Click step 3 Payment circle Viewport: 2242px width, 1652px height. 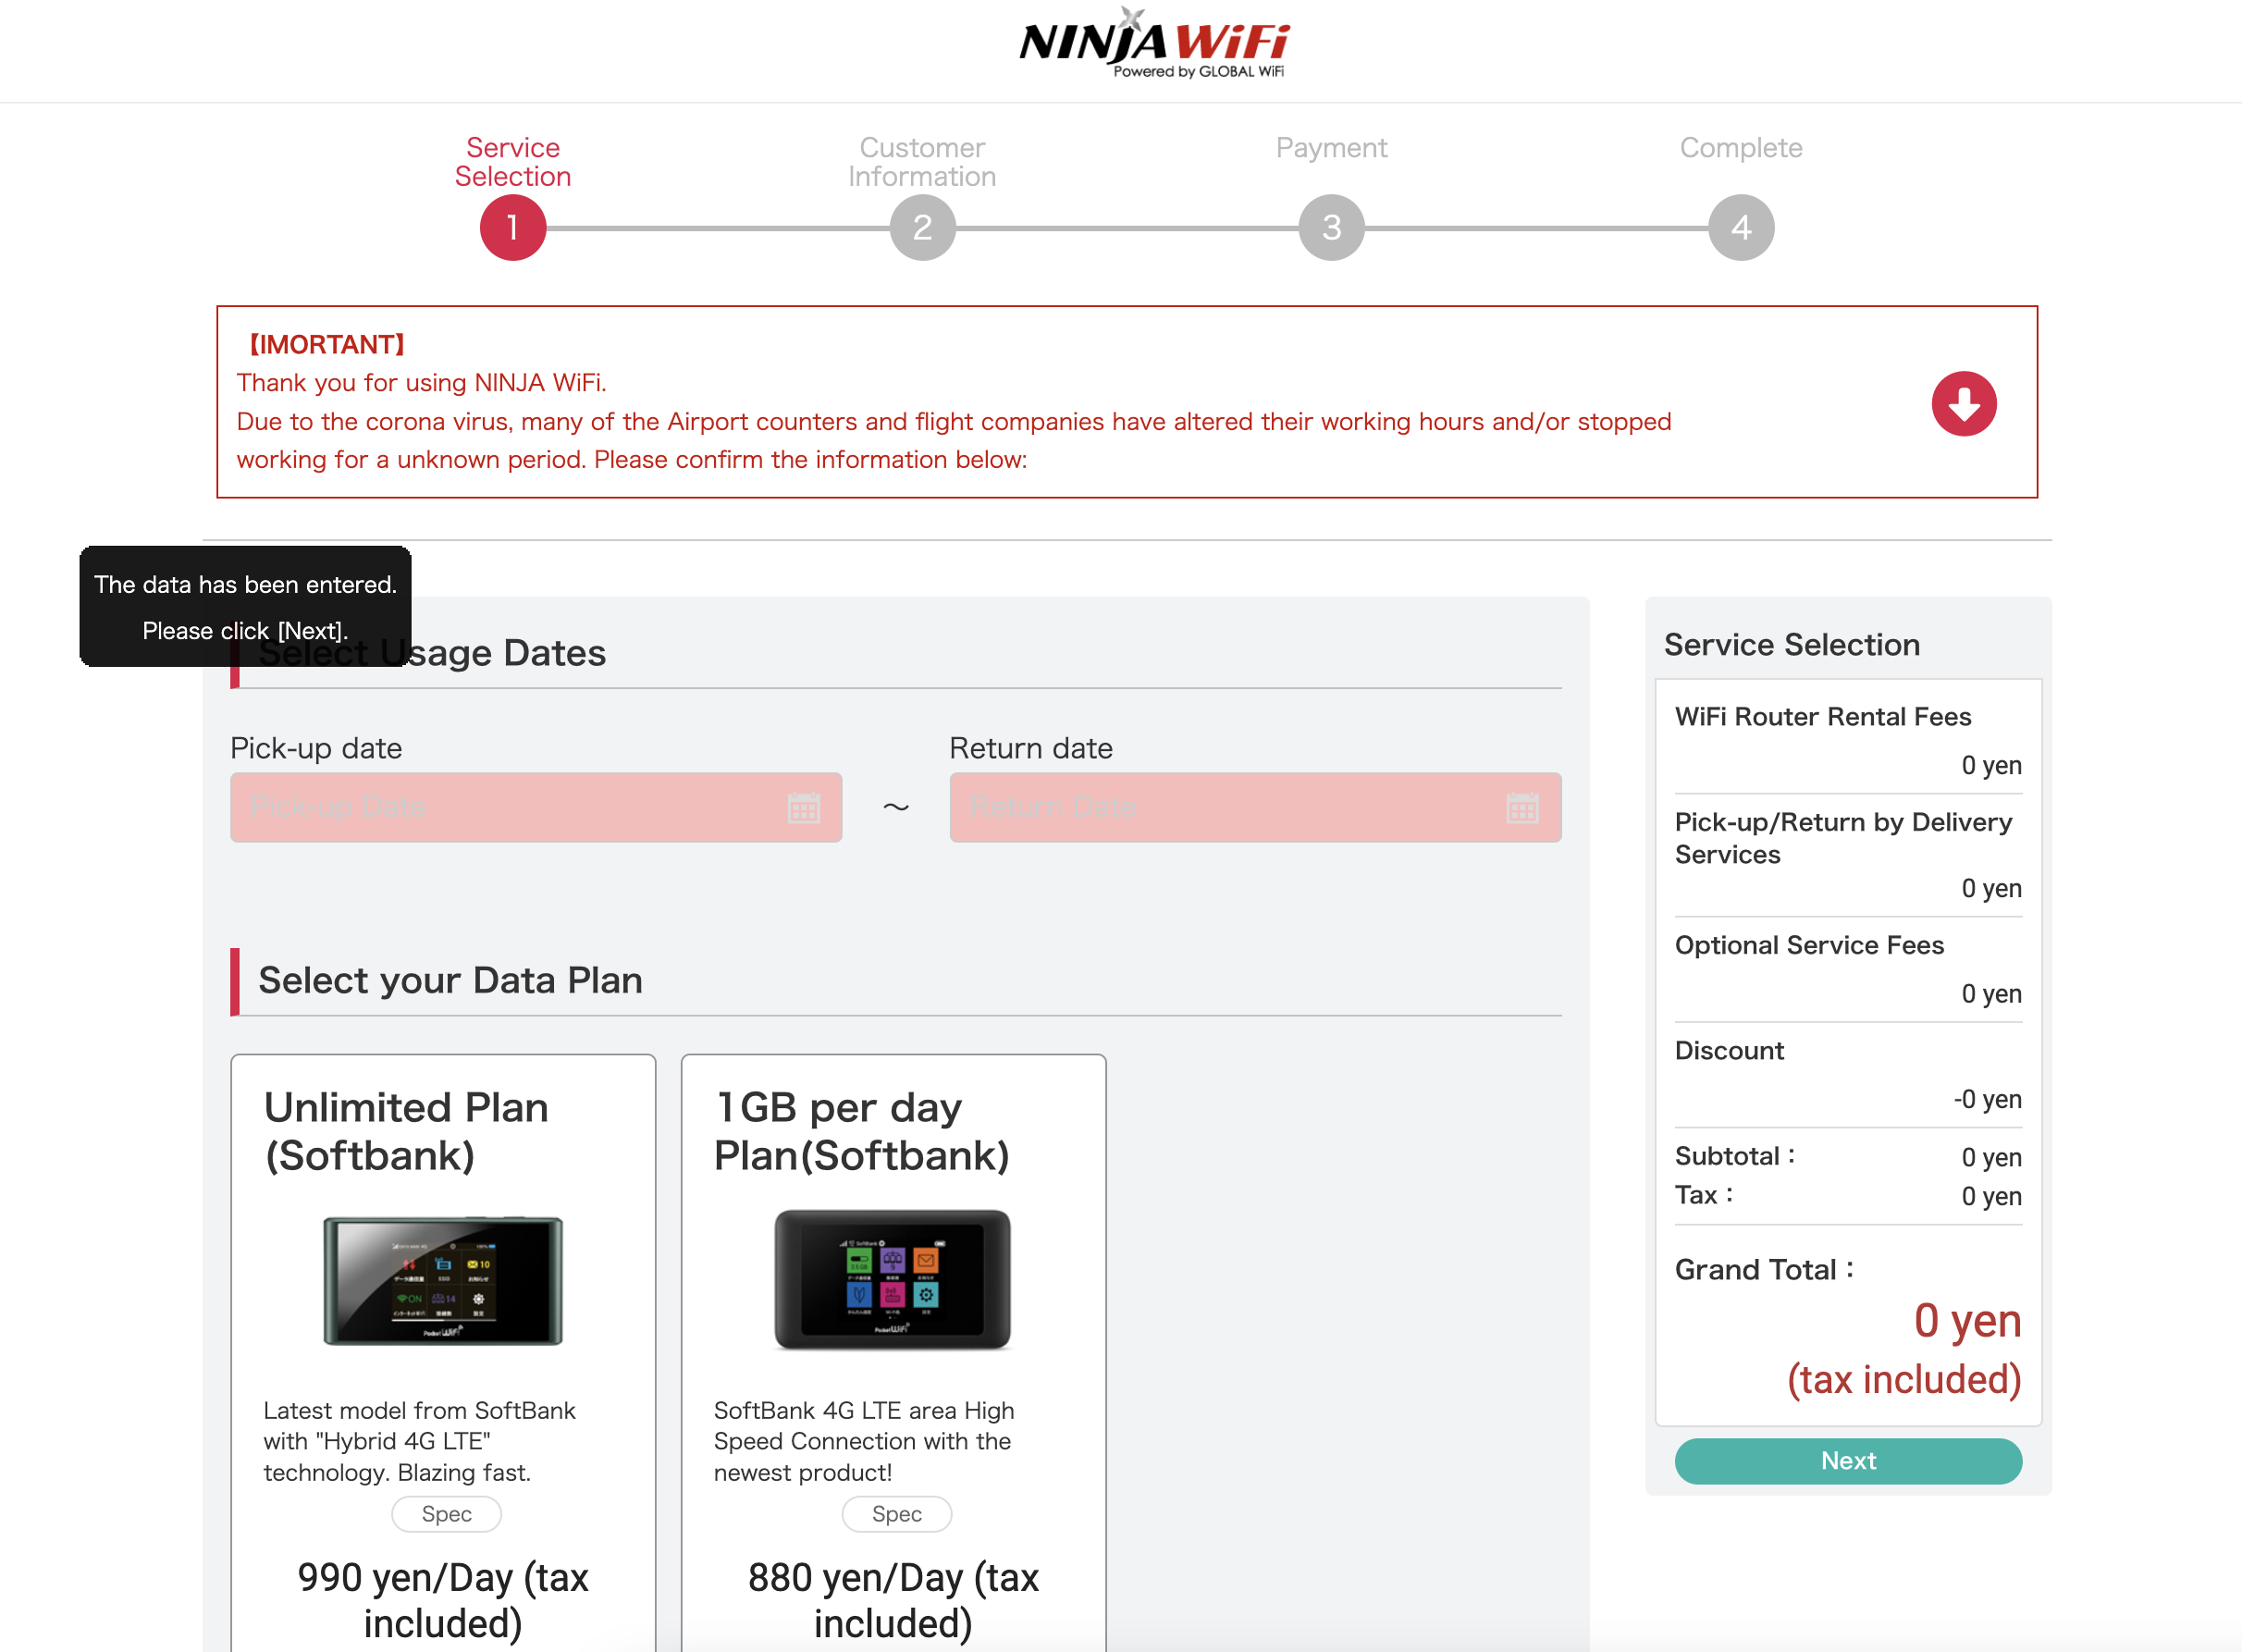[1331, 228]
